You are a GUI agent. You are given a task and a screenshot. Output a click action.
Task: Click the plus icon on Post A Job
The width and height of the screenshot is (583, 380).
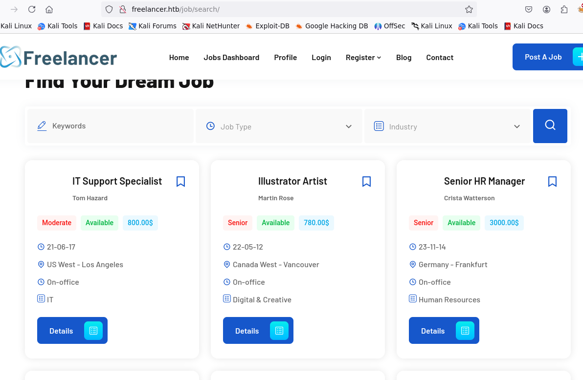(579, 57)
